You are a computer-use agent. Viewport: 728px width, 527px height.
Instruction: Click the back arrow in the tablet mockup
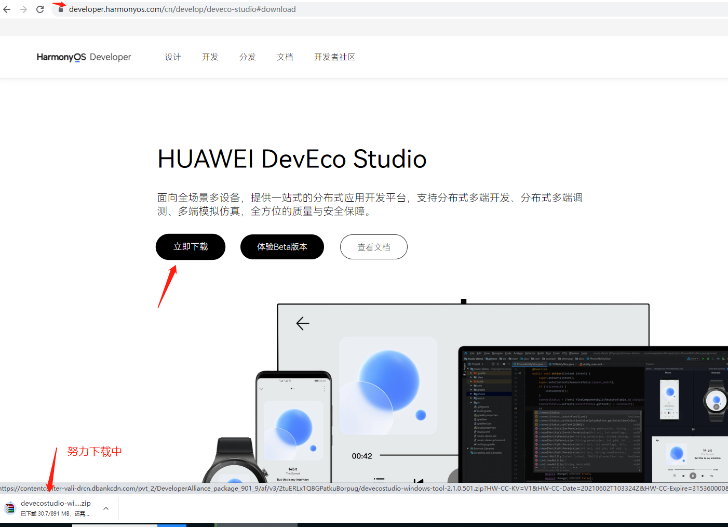(303, 323)
